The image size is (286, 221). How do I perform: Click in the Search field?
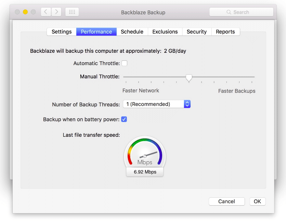(x=241, y=12)
